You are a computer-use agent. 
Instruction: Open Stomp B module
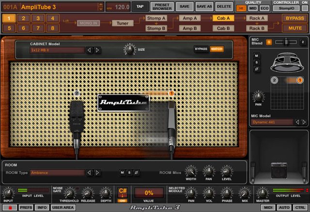[156, 29]
